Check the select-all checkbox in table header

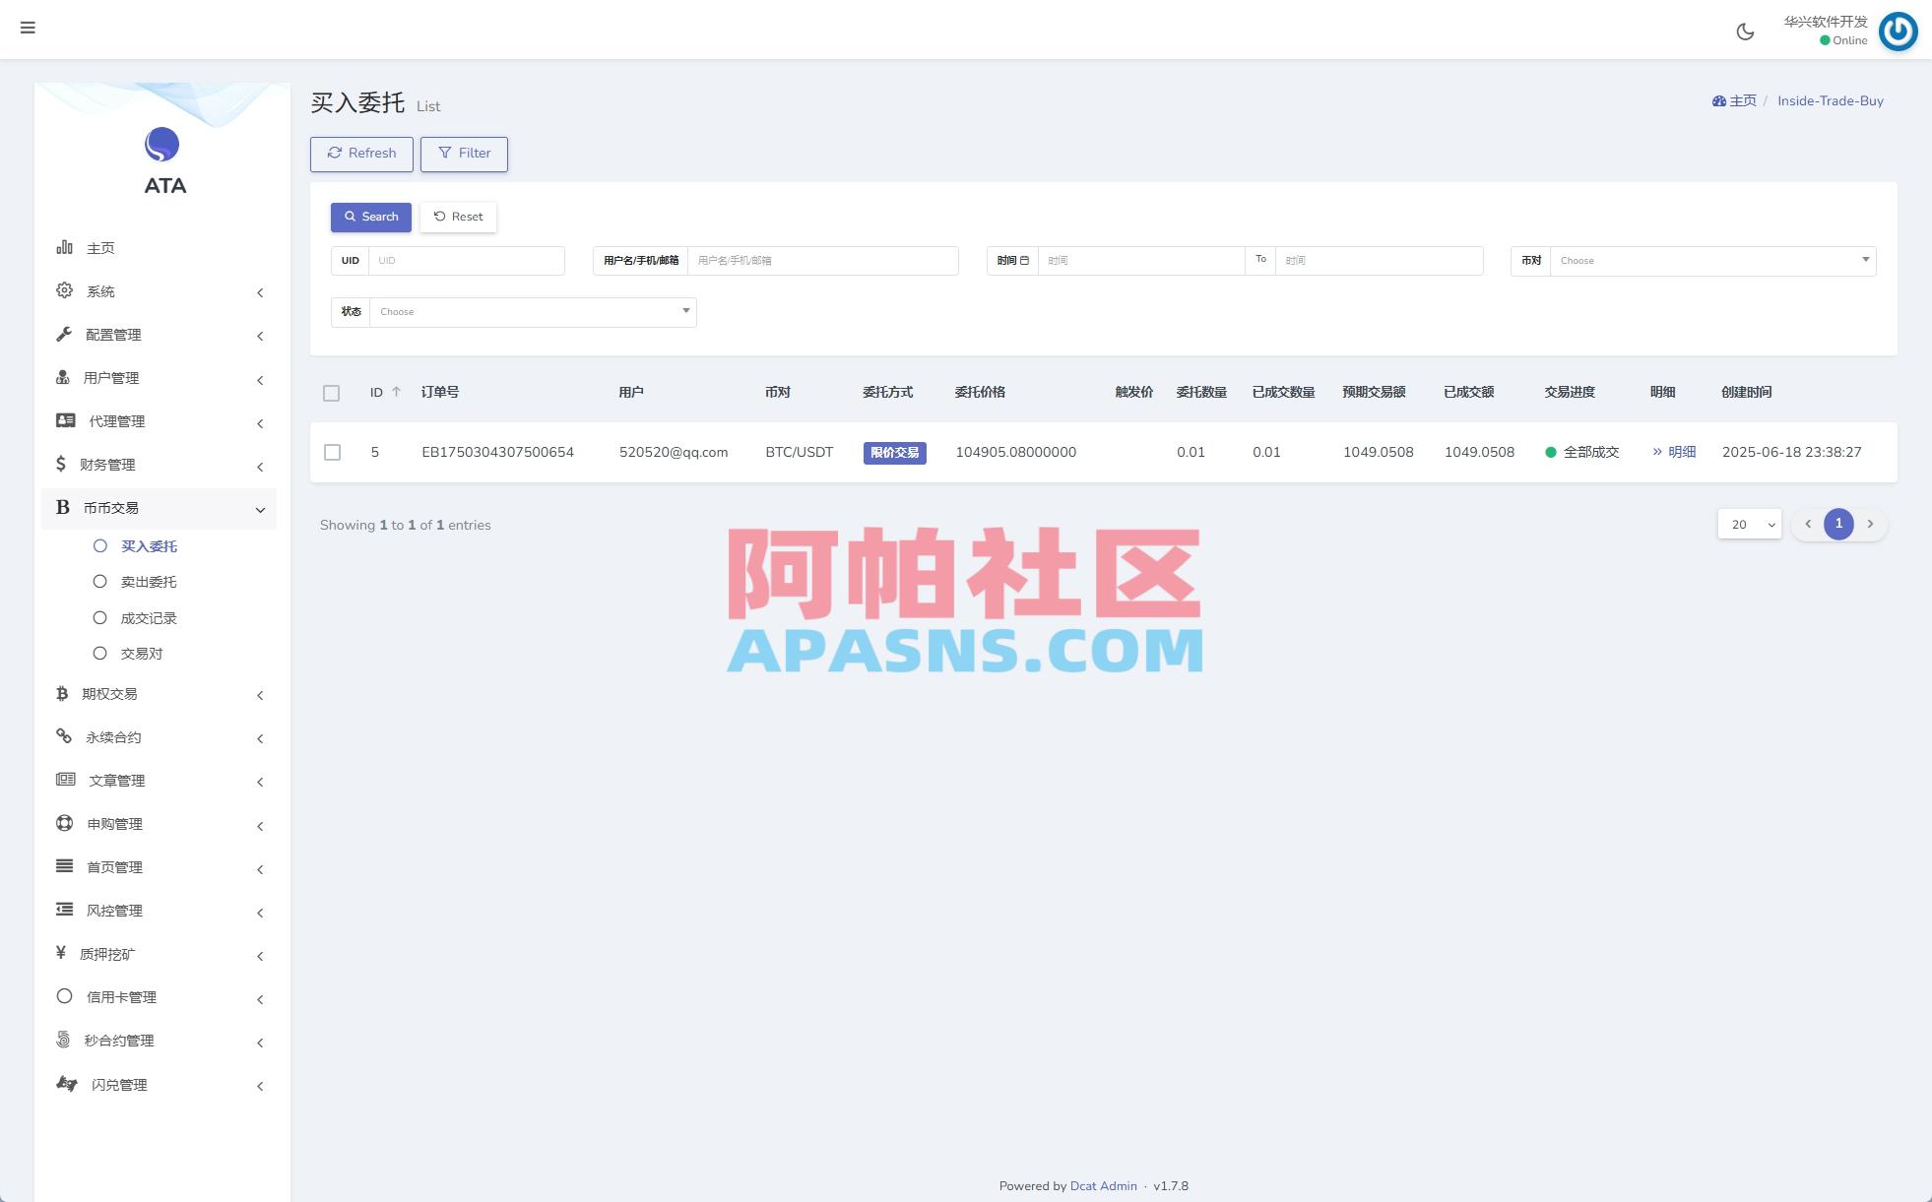point(332,393)
